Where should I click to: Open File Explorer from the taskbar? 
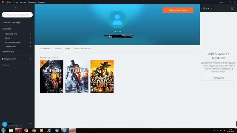[x=11, y=131]
